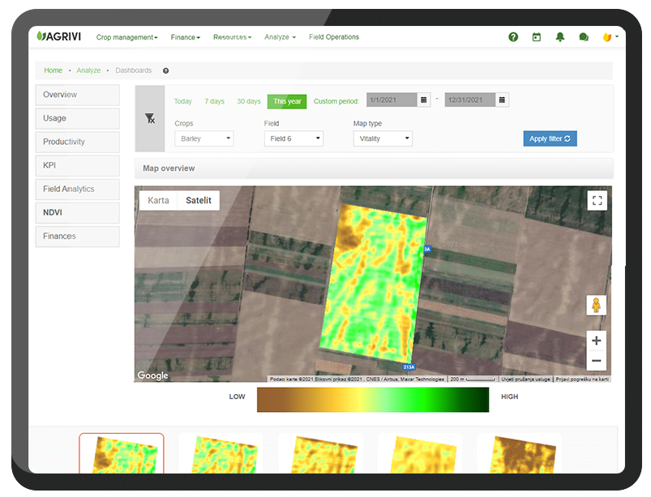Open the Crops dropdown showing Barley
Screen dimensions: 651x497
pyautogui.click(x=203, y=138)
